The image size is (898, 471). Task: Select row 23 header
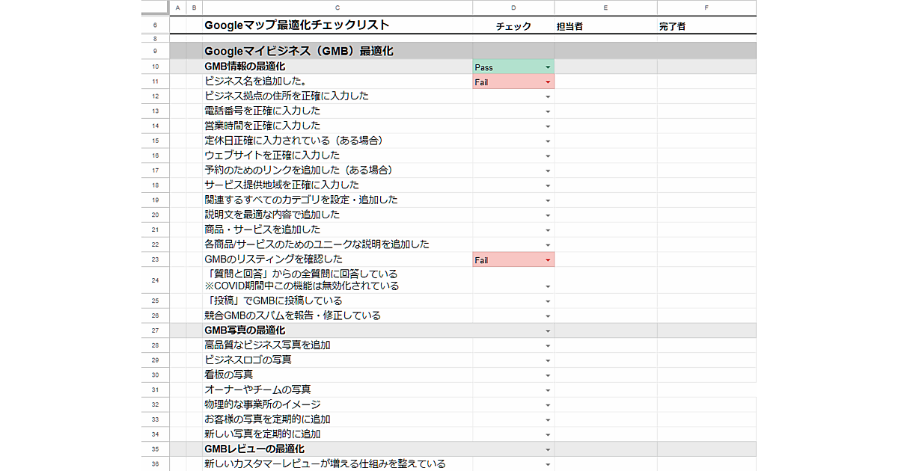(155, 259)
